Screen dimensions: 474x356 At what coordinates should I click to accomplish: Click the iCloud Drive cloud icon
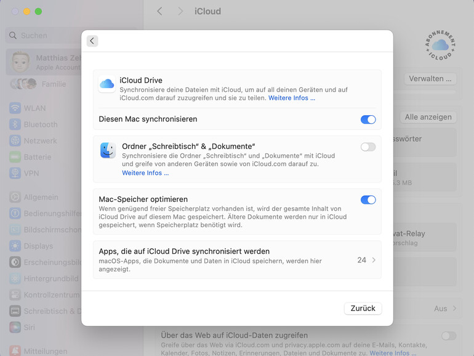point(106,84)
